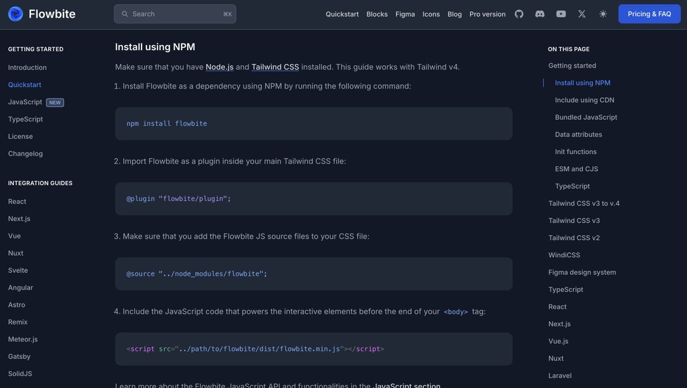Click the @plugin "flowbite/plugin" code block
This screenshot has width=687, height=388.
point(314,199)
